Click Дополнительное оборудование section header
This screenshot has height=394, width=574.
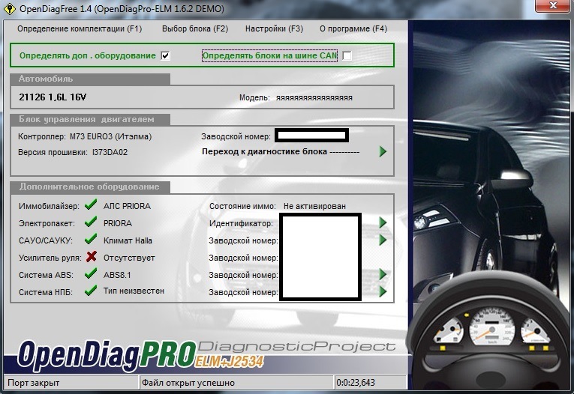coord(91,187)
